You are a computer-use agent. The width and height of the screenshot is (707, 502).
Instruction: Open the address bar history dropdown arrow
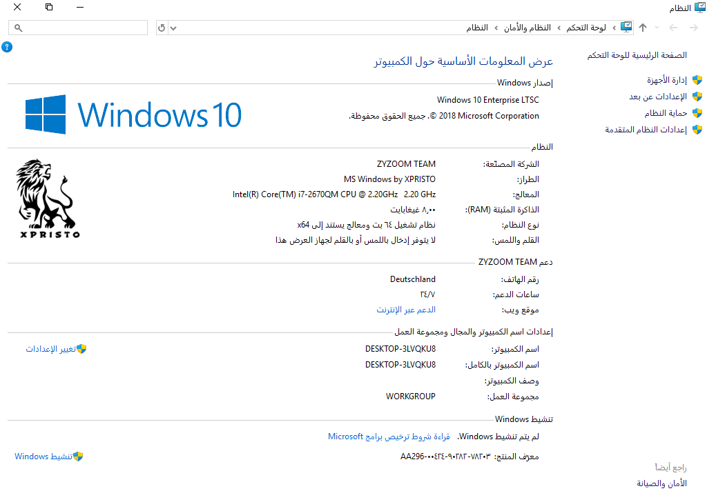pyautogui.click(x=173, y=28)
